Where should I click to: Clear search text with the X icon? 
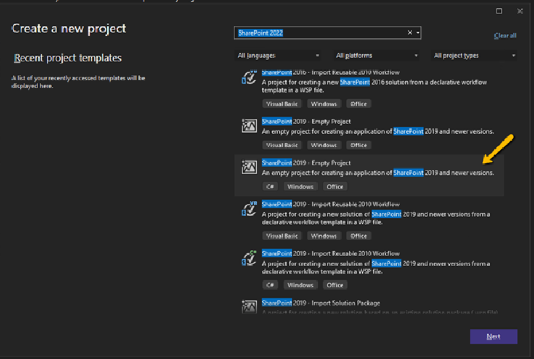(410, 33)
